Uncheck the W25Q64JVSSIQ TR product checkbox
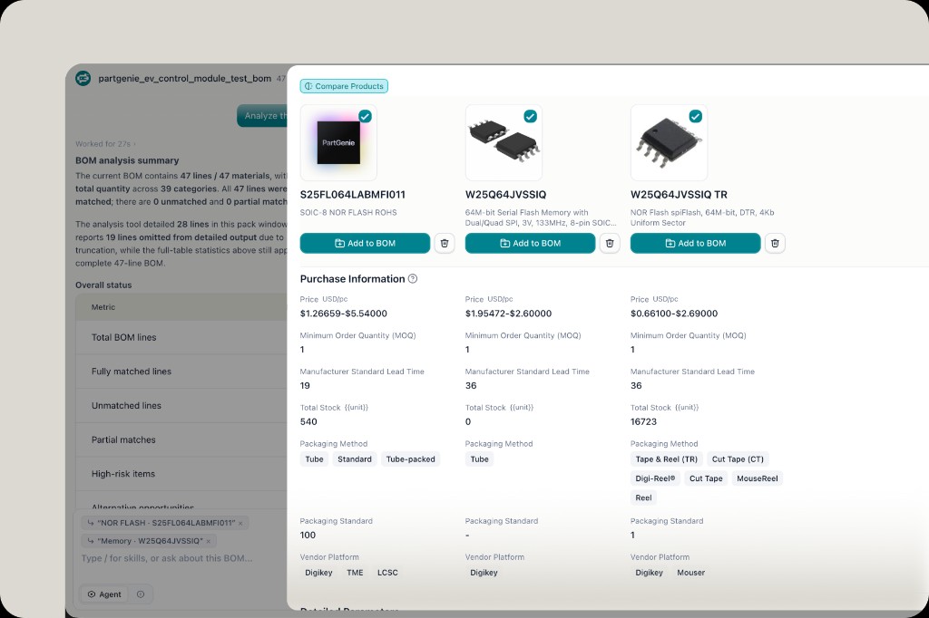The width and height of the screenshot is (929, 618). (696, 116)
